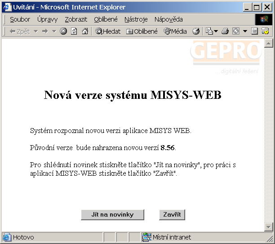Image resolution: width=275 pixels, height=244 pixels.
Task: Click the Internet Explorer title bar icon
Action: pos(7,7)
